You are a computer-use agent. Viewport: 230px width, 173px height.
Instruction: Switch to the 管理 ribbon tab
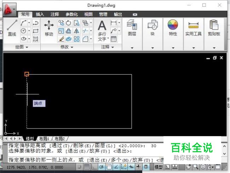tap(103, 15)
